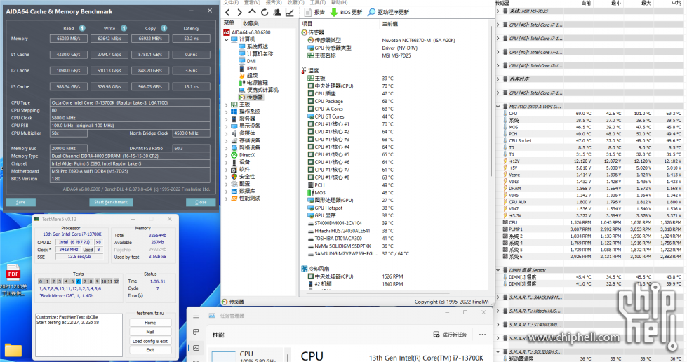Click Exit in TestMem5
Image resolution: width=687 pixels, height=362 pixels.
(x=150, y=350)
